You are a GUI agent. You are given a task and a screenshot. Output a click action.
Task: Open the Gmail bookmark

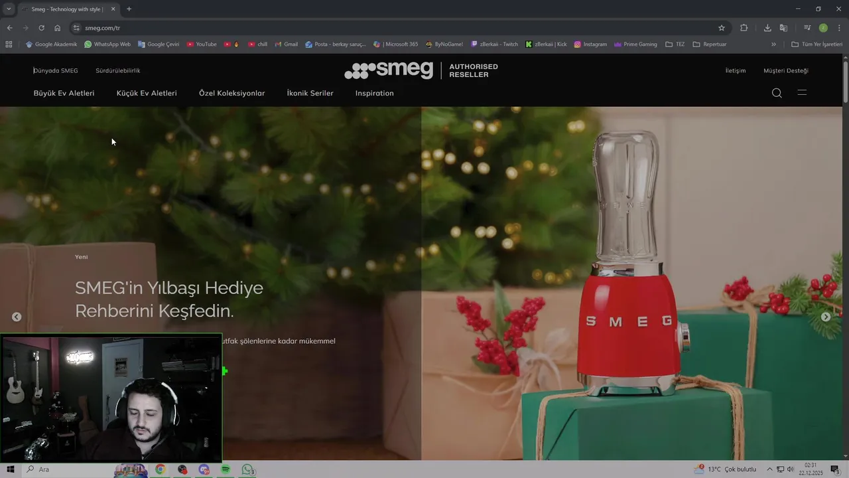point(286,44)
